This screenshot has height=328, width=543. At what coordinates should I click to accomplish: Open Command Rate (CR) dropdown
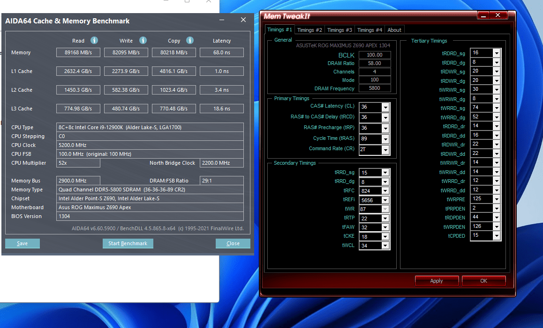click(x=385, y=150)
